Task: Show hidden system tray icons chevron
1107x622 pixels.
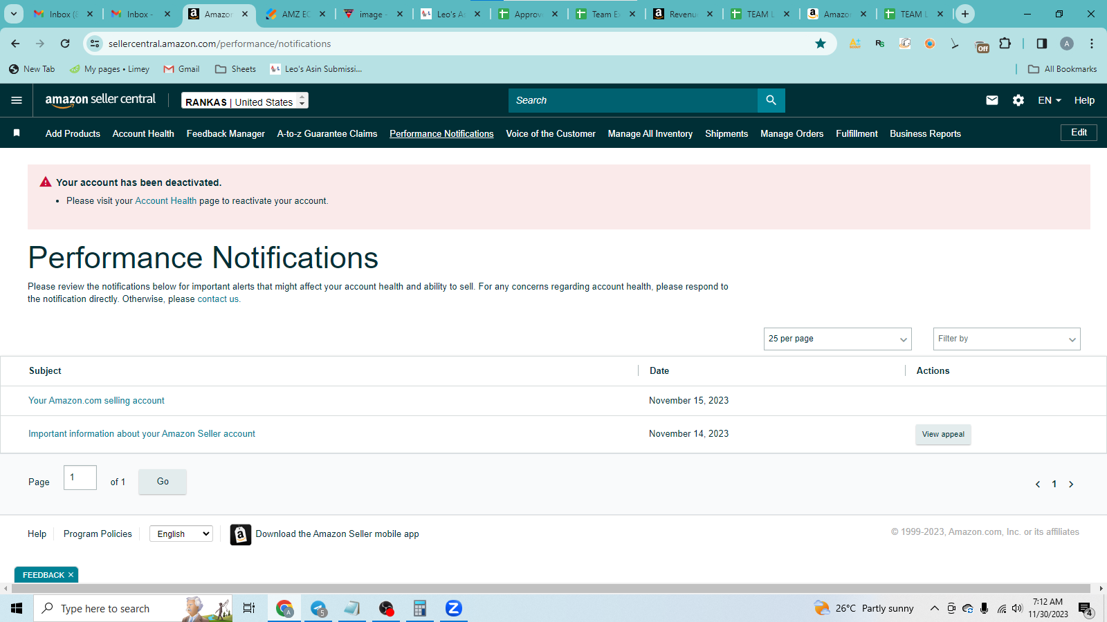Action: 934,608
